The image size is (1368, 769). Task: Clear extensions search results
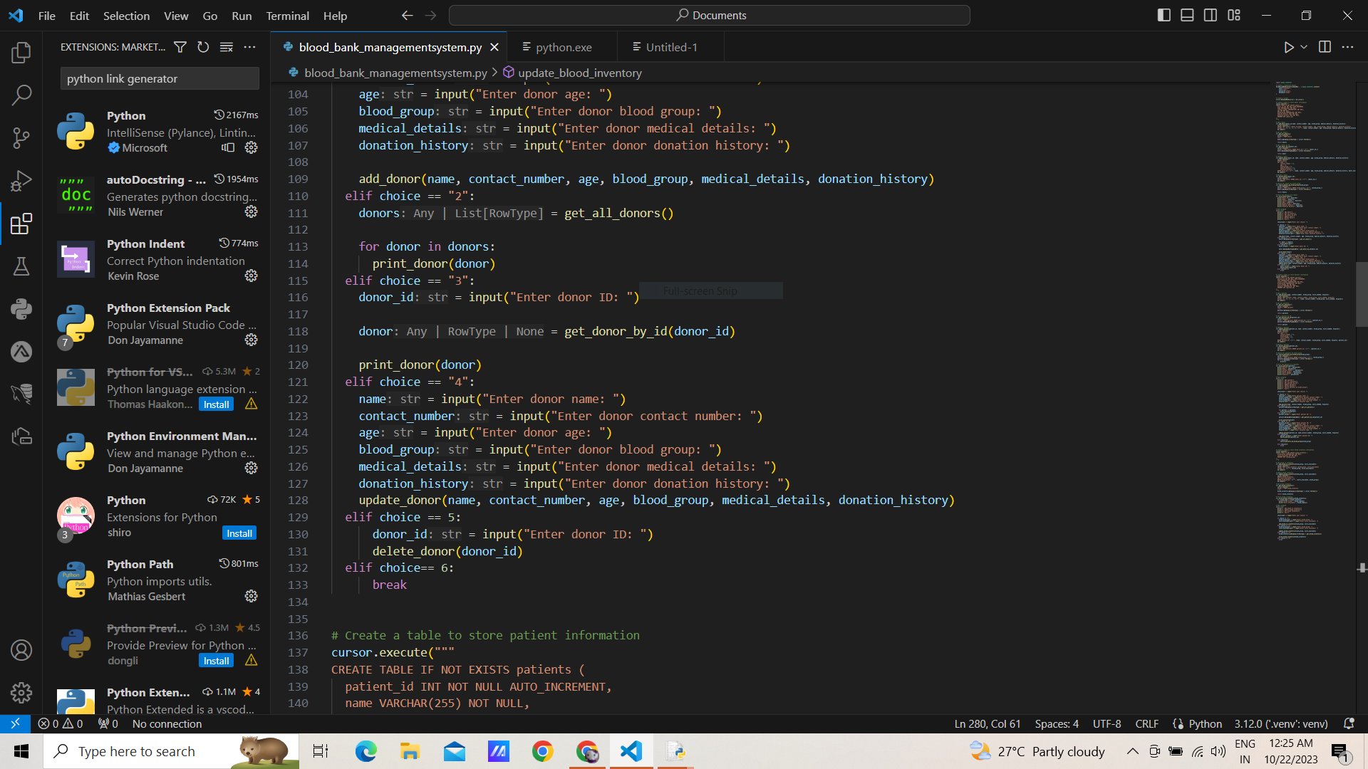click(x=227, y=47)
